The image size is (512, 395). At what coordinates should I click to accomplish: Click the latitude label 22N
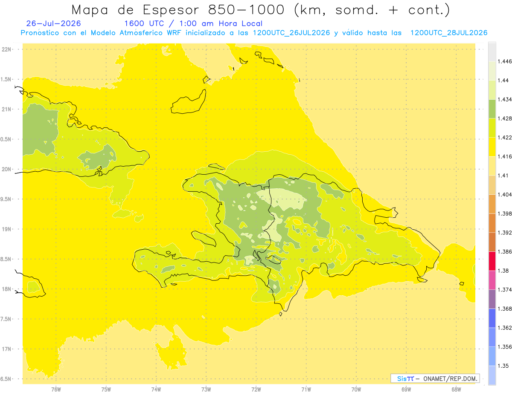point(7,49)
